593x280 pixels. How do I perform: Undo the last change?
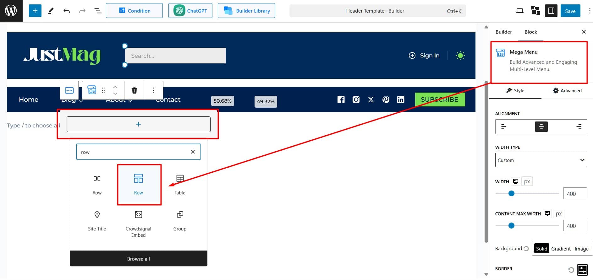coord(67,11)
